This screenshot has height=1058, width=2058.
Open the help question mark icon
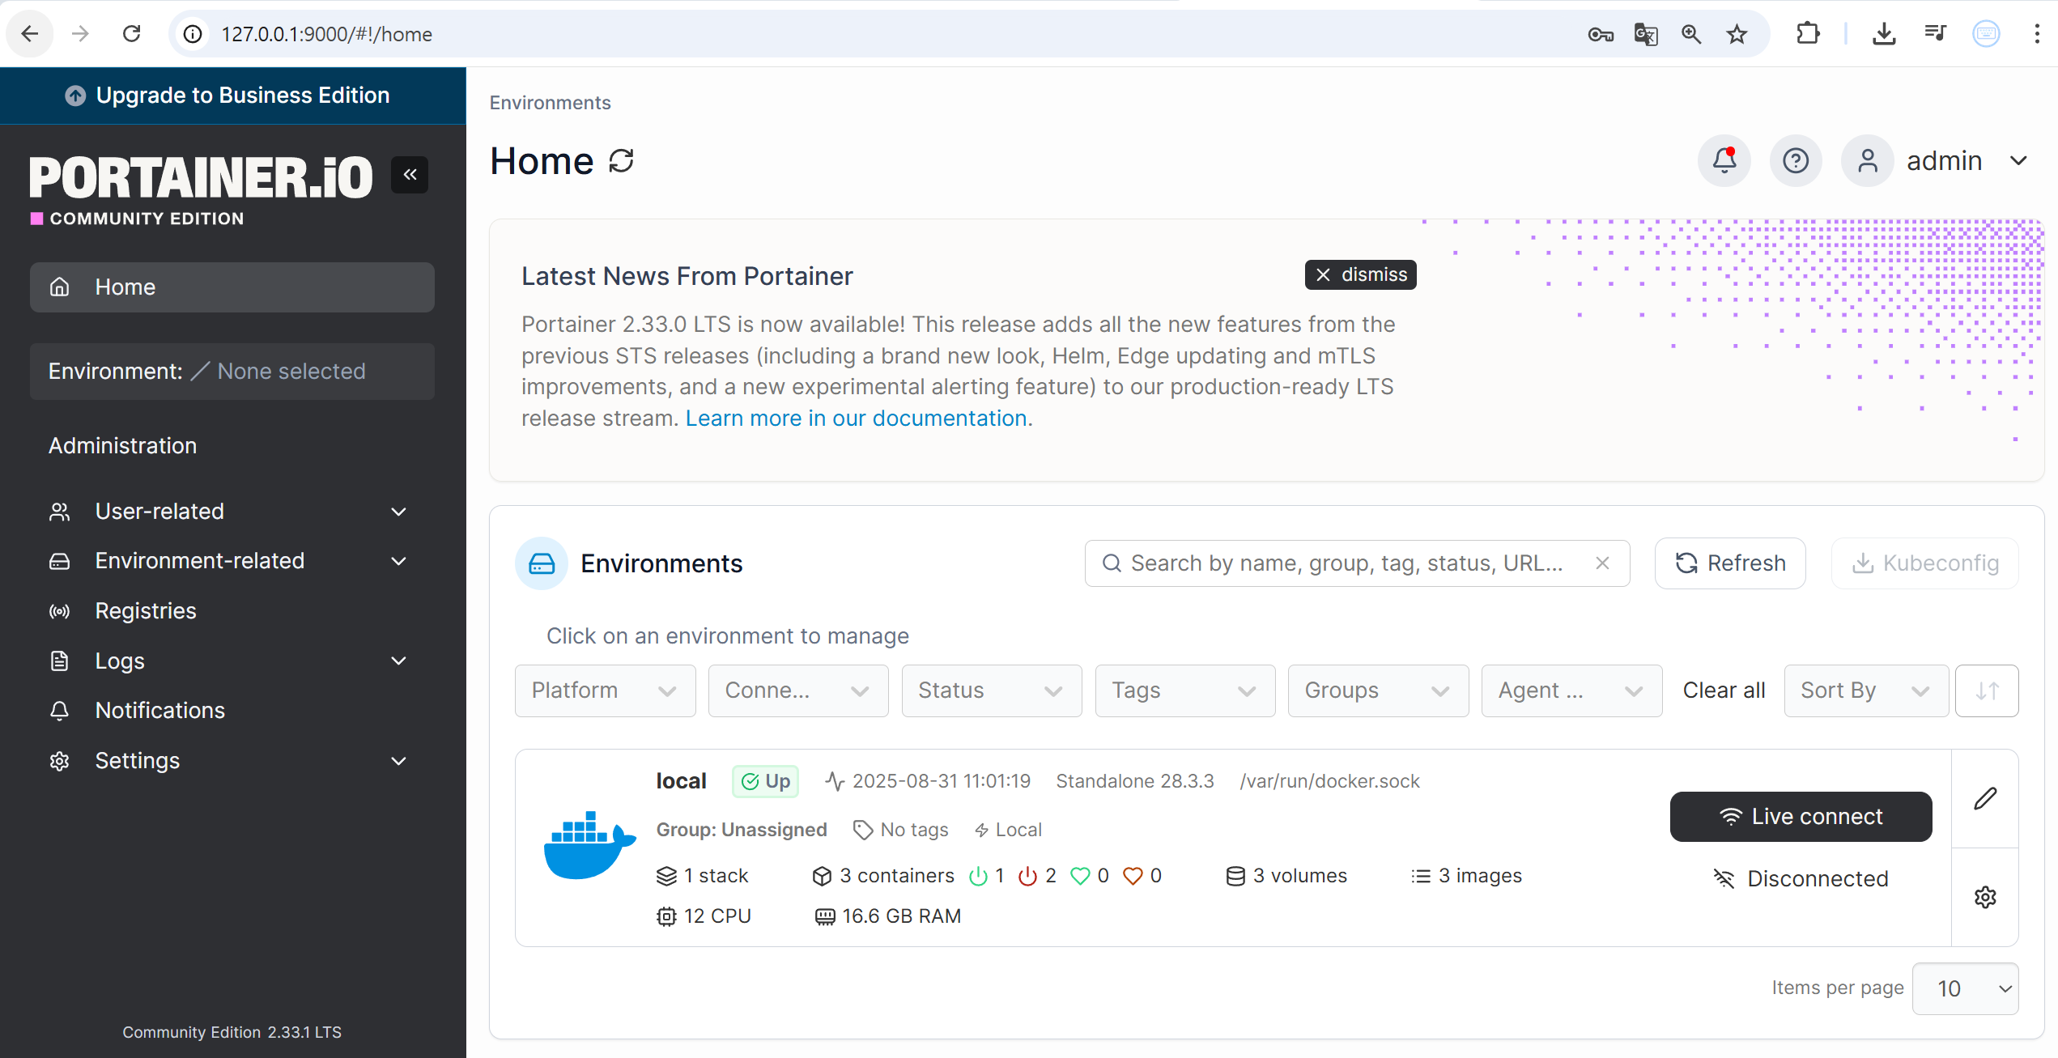(x=1795, y=161)
